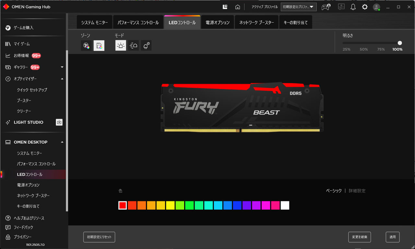The image size is (415, 249).
Task: Pick the red color swatch
Action: pyautogui.click(x=123, y=205)
